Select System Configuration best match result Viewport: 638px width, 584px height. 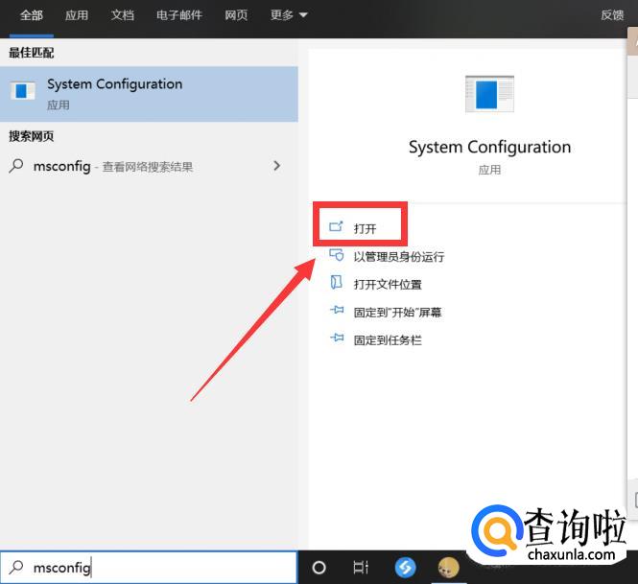[x=149, y=94]
